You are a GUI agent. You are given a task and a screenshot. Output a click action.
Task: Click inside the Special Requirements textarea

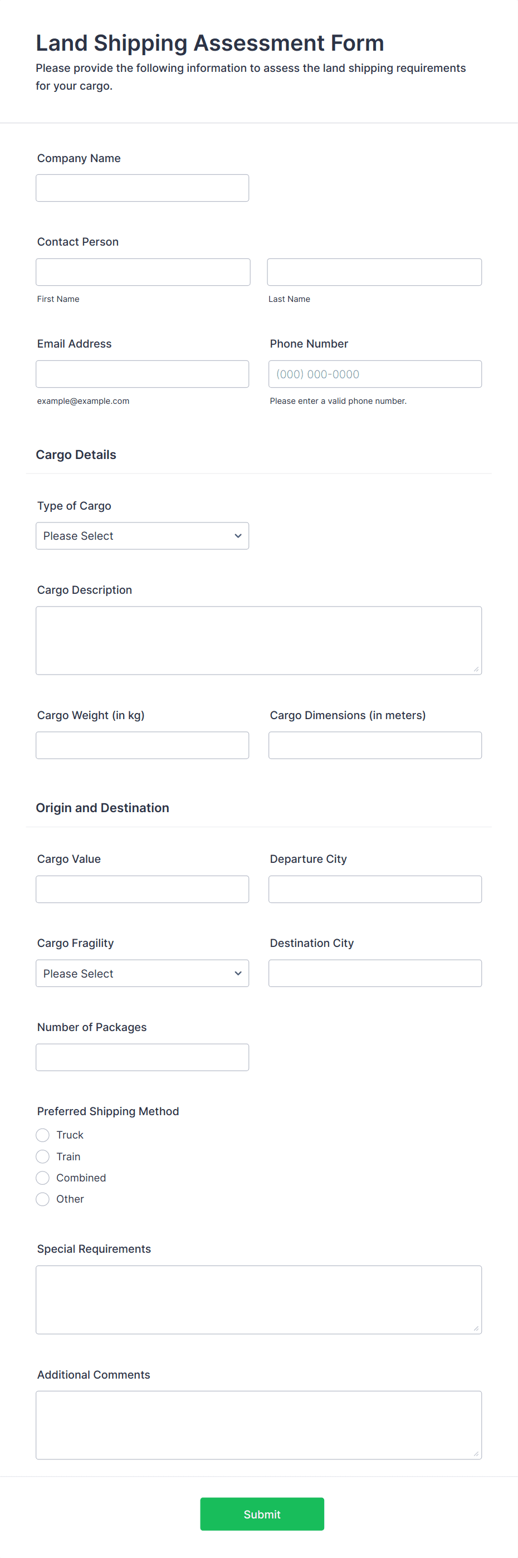(258, 1299)
